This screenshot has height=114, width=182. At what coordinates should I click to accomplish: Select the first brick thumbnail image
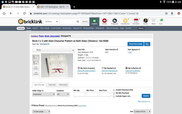click(36, 57)
